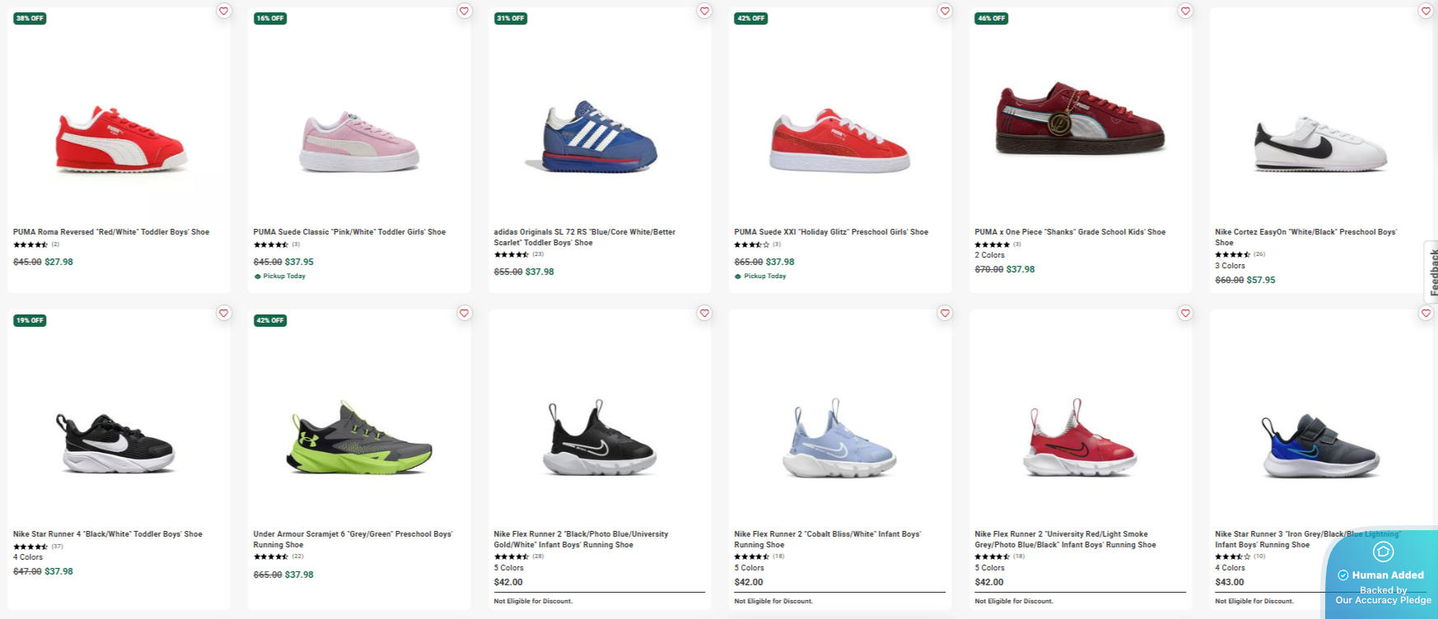
Task: Open PUMA Roma Reversed Red/White product title
Action: 111,232
